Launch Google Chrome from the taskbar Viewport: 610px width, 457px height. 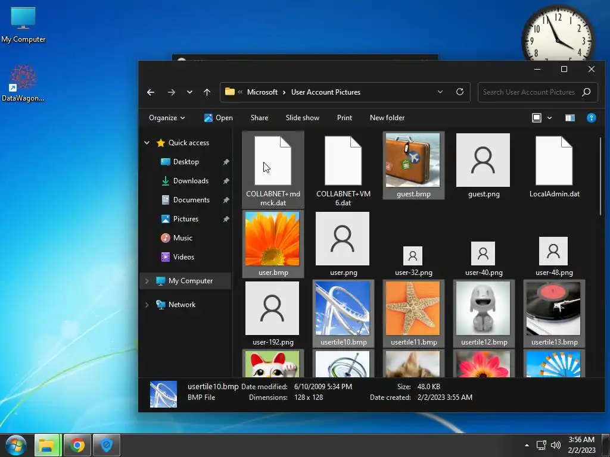(77, 445)
